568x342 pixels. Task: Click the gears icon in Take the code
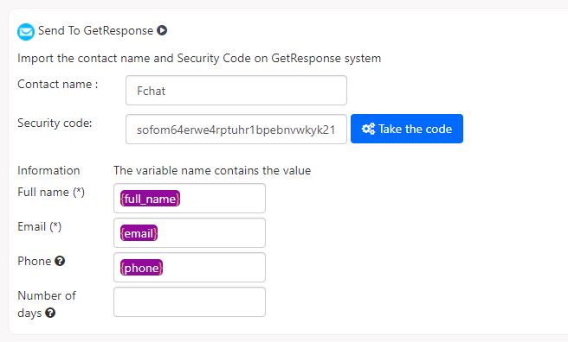tap(368, 129)
